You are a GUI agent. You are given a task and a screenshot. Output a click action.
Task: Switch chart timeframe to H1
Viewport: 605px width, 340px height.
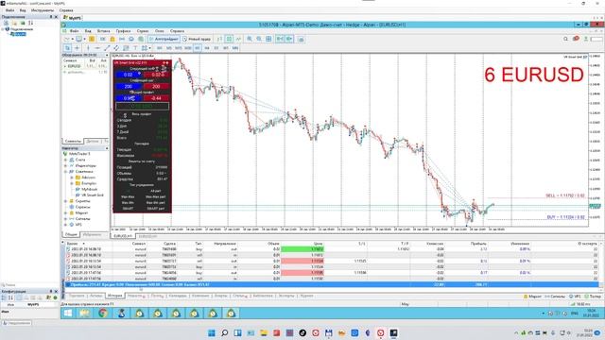[x=198, y=48]
